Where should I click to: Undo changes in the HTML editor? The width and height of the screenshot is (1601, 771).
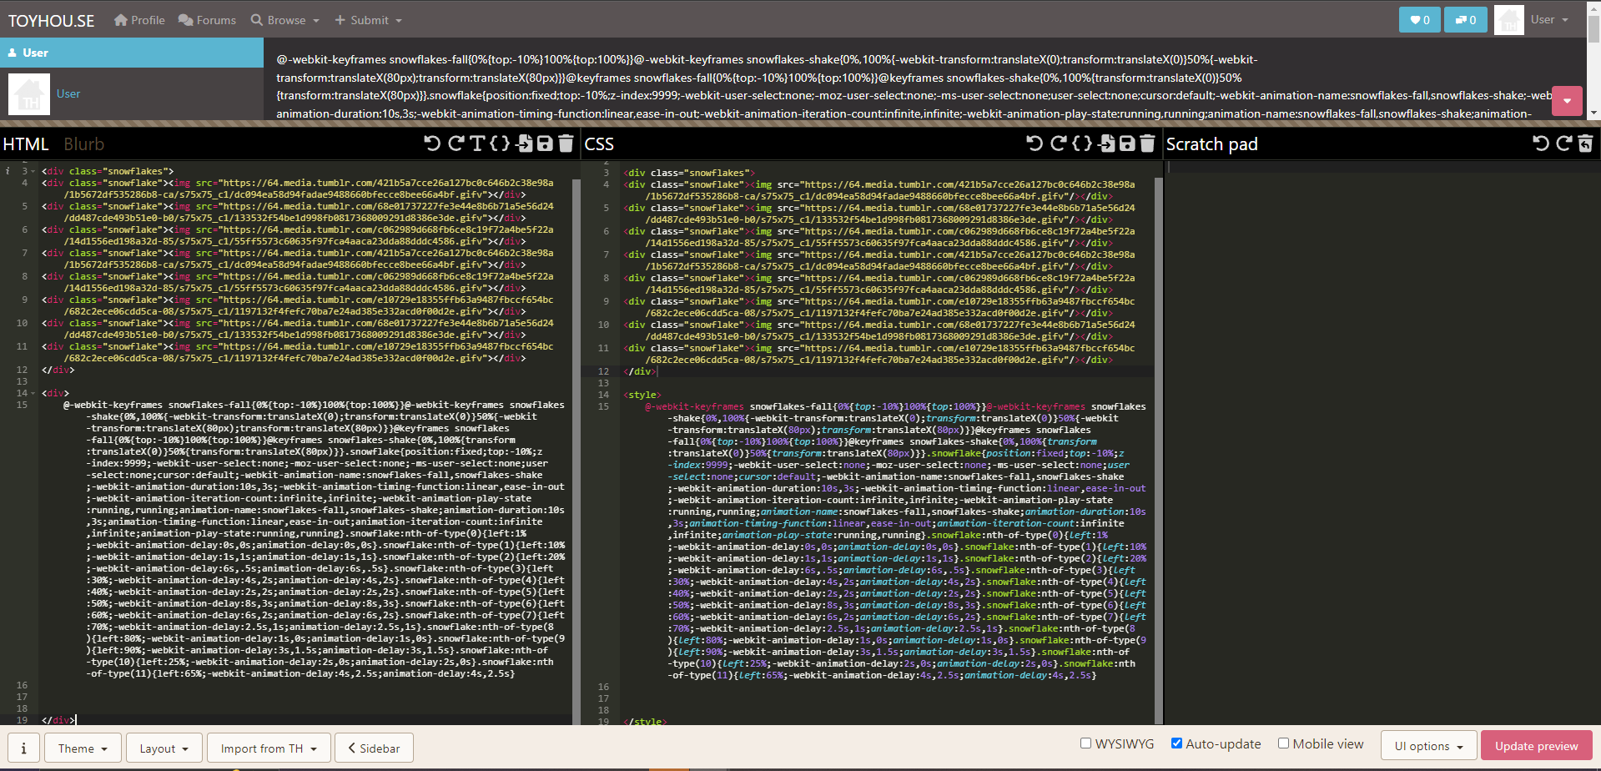[x=431, y=144]
